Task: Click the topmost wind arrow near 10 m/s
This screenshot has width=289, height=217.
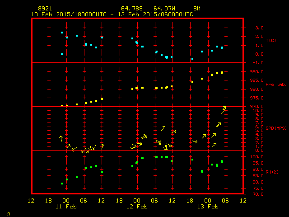Action: pos(224,110)
